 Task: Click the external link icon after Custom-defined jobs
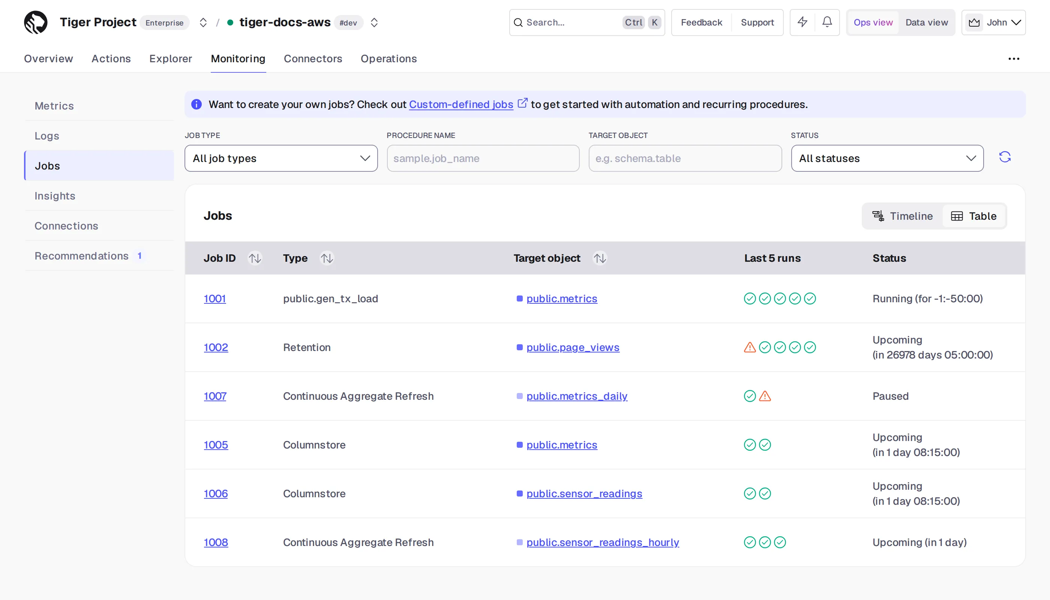pos(522,103)
